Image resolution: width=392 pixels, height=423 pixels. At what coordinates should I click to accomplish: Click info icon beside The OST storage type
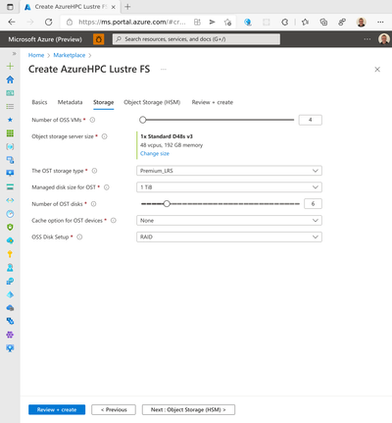(x=94, y=171)
